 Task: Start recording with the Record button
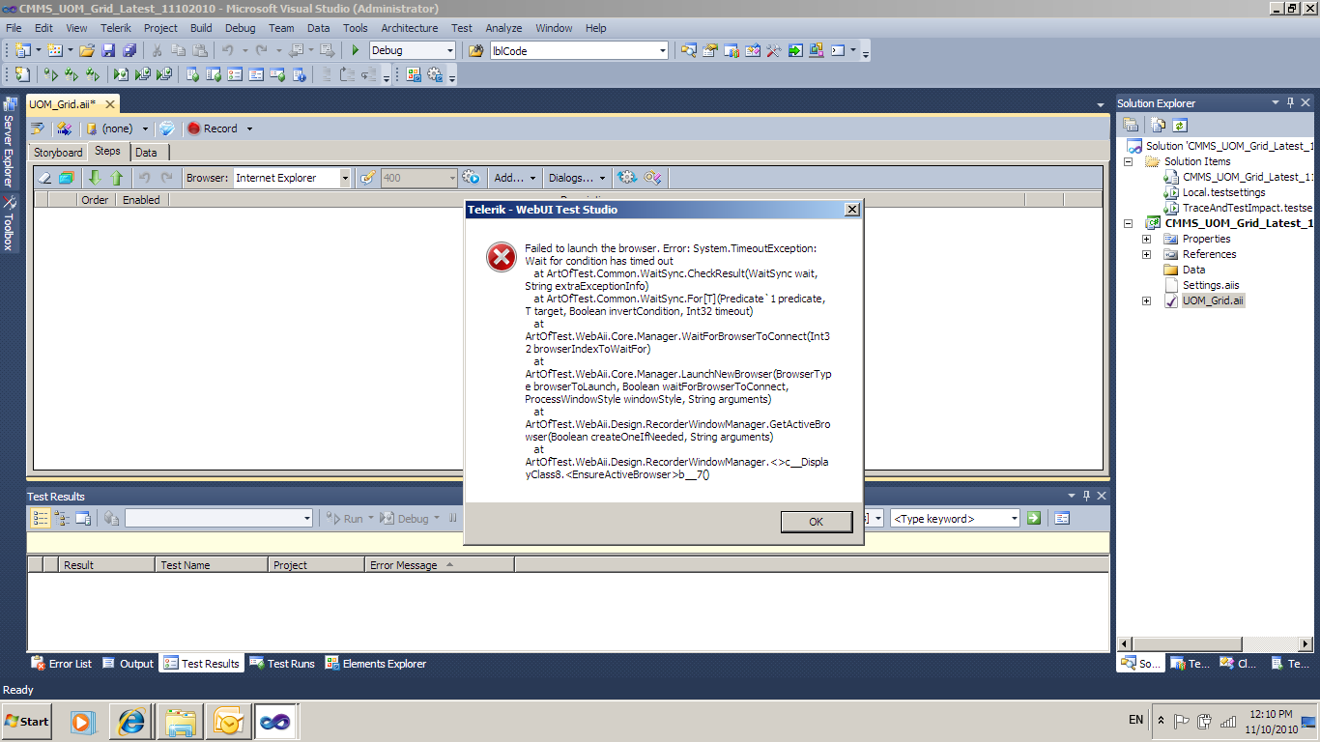click(x=212, y=128)
